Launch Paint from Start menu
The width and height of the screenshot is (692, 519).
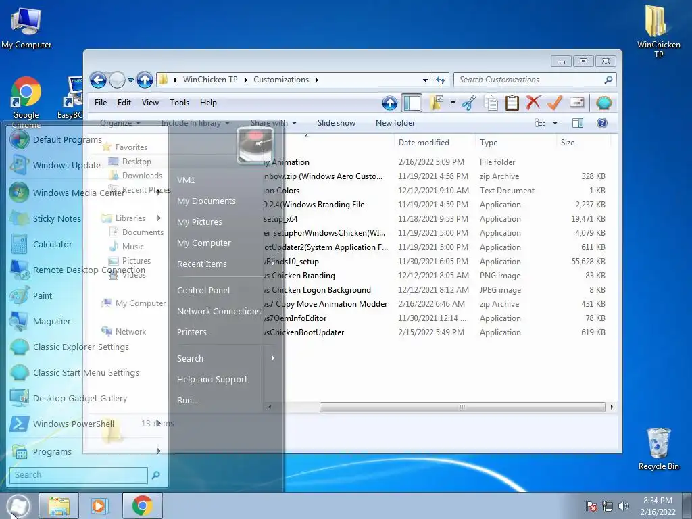pos(86,296)
